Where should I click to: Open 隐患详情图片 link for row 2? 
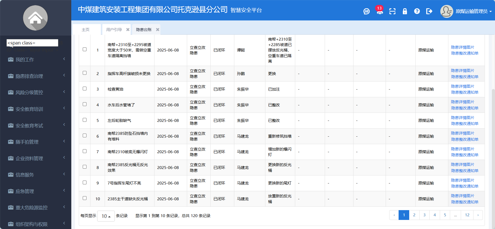(x=462, y=71)
